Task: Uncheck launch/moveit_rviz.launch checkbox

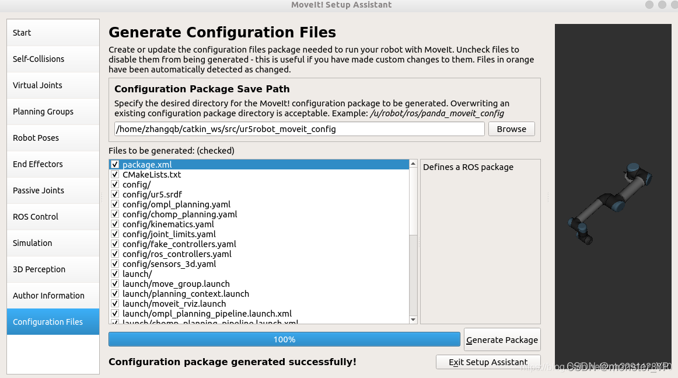Action: [x=115, y=304]
